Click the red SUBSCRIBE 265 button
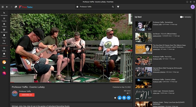196x107 pixels. pos(27,95)
